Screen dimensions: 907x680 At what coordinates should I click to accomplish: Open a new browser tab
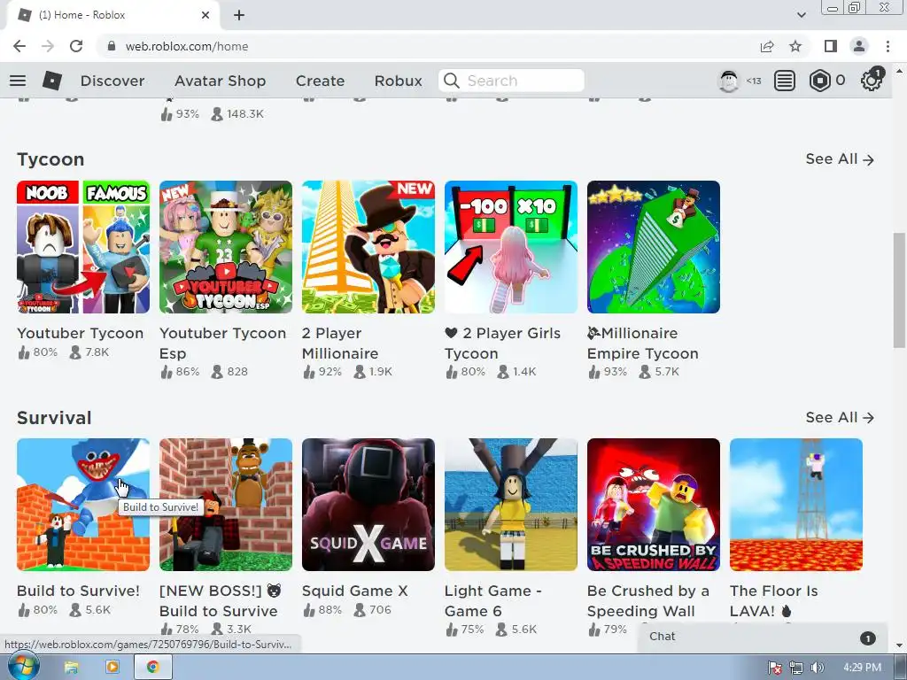[x=239, y=15]
